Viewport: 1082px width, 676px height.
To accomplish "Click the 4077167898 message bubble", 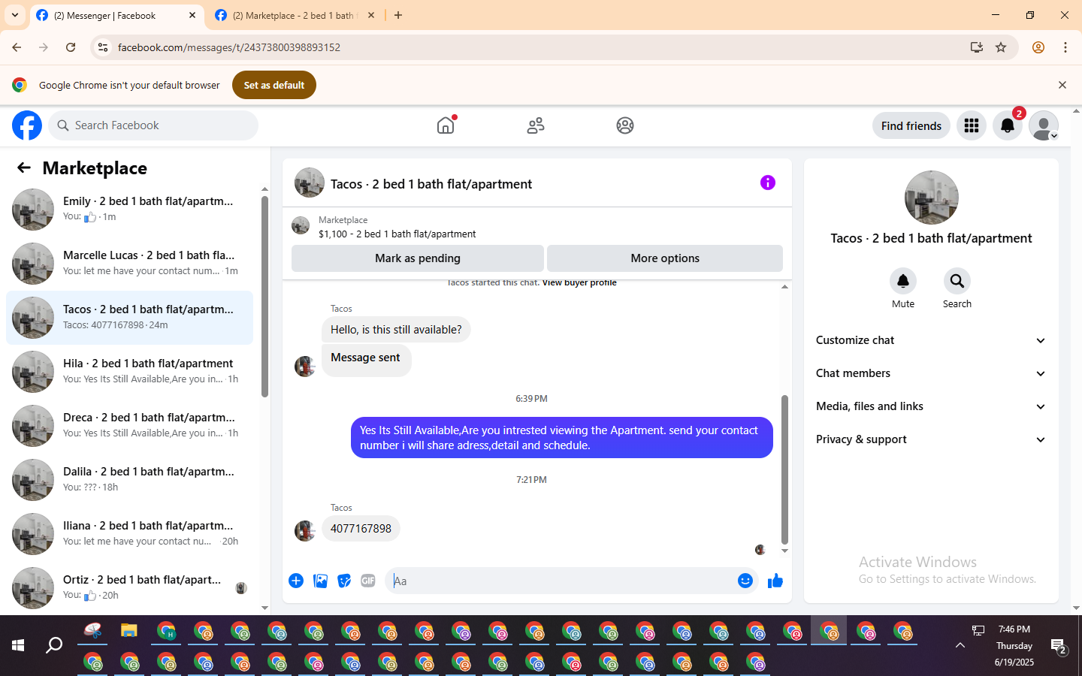I will 361,529.
